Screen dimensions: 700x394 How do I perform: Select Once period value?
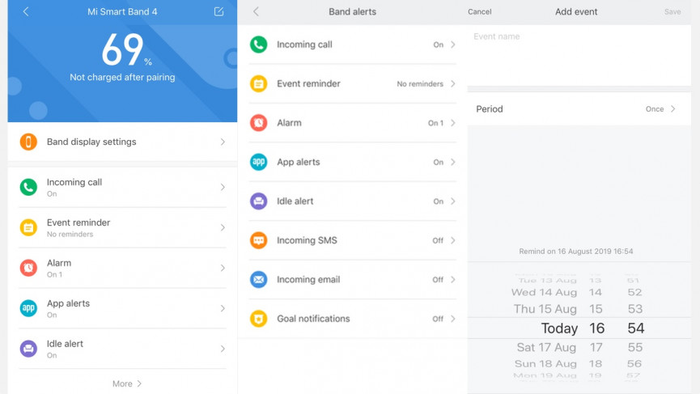coord(655,109)
